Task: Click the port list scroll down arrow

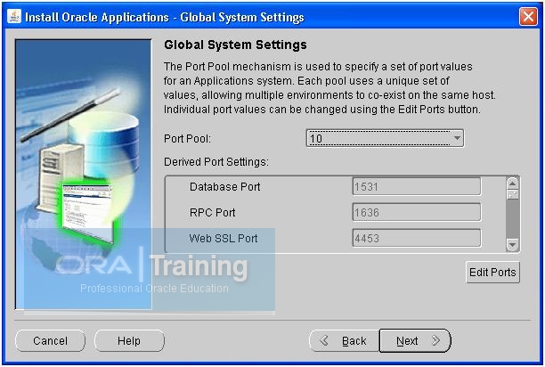Action: 513,245
